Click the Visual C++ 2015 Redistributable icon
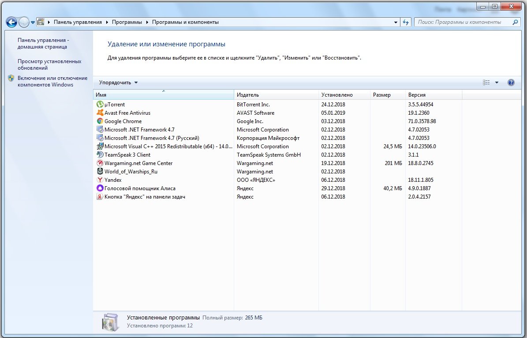 click(x=100, y=146)
